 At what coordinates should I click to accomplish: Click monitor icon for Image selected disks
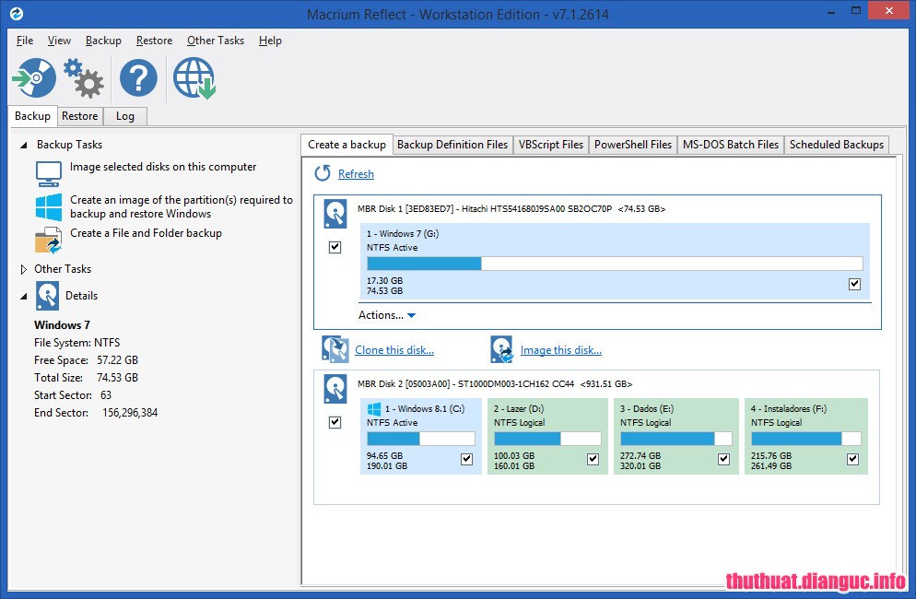49,173
